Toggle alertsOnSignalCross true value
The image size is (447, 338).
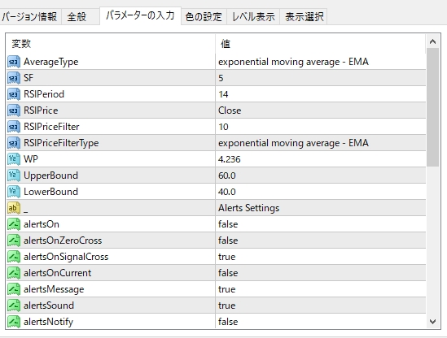(321, 257)
